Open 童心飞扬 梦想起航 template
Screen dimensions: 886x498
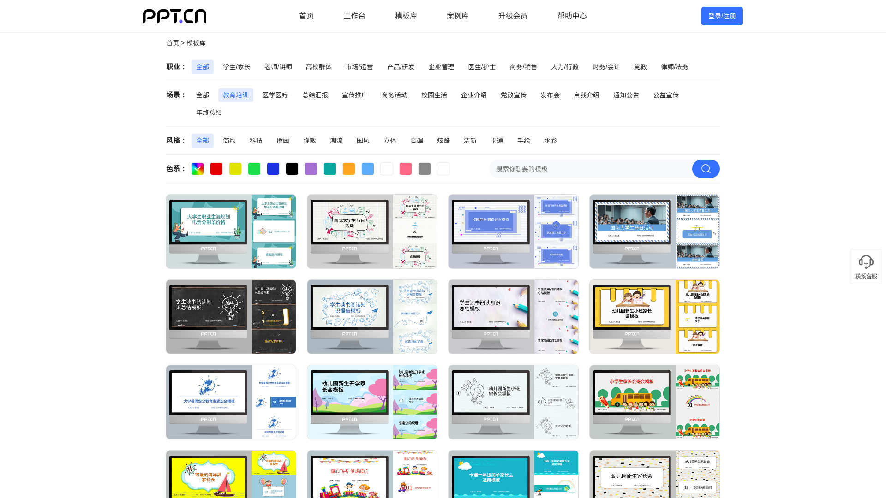point(372,474)
